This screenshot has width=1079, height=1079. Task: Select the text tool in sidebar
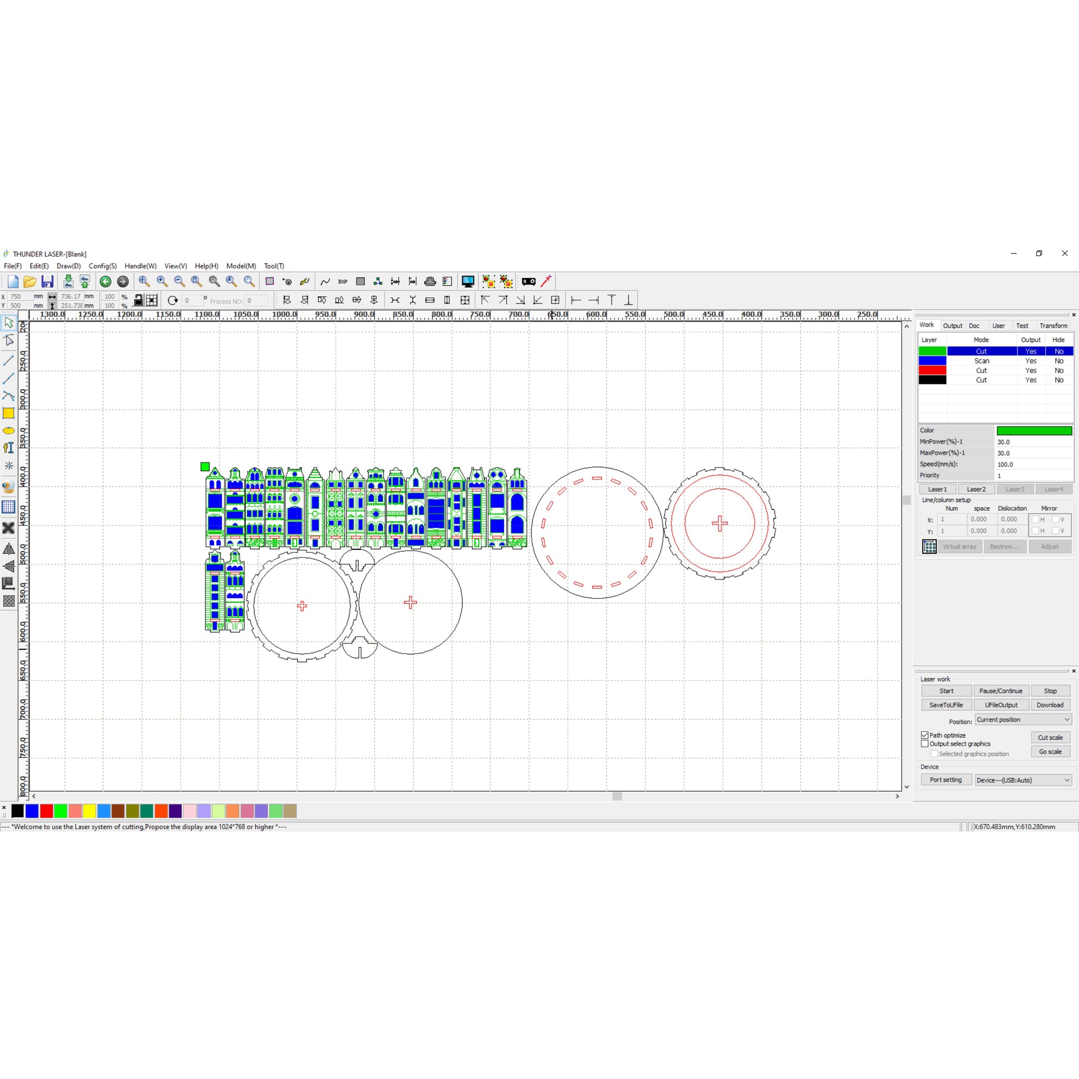[8, 448]
